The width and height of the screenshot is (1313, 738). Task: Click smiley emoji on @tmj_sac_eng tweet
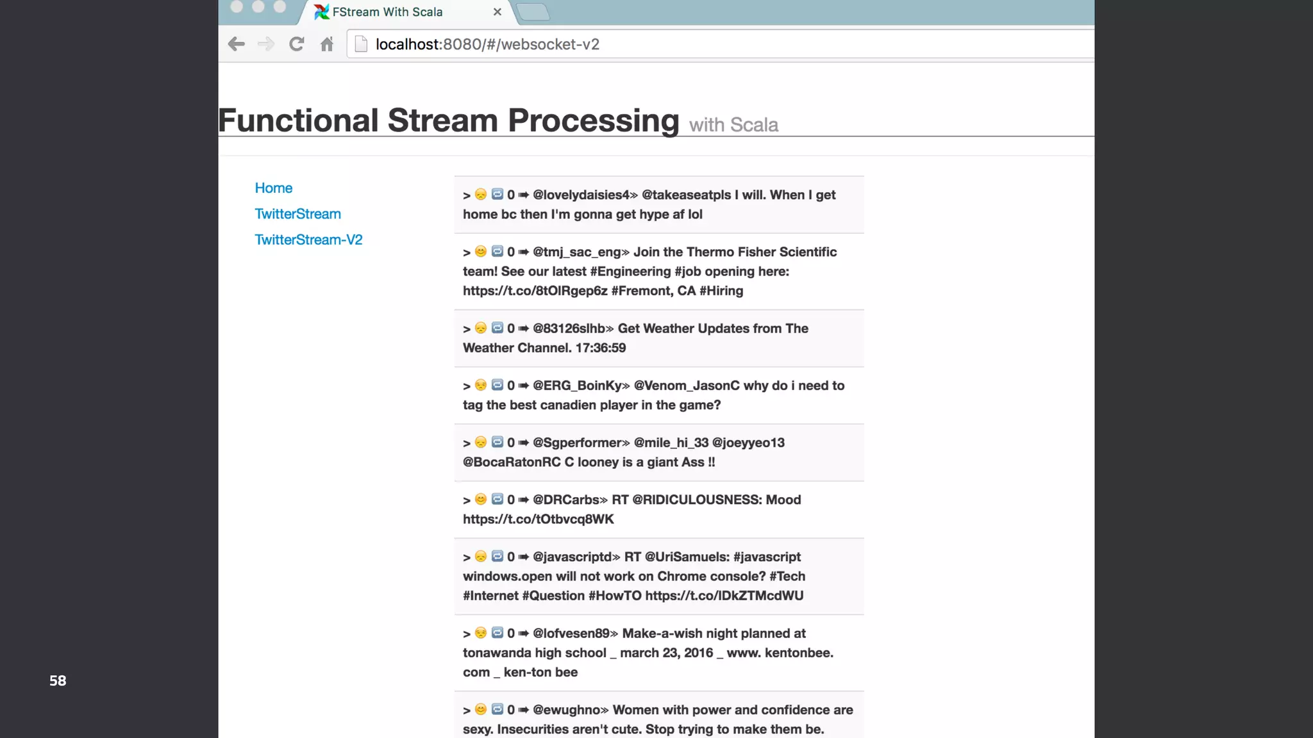480,251
